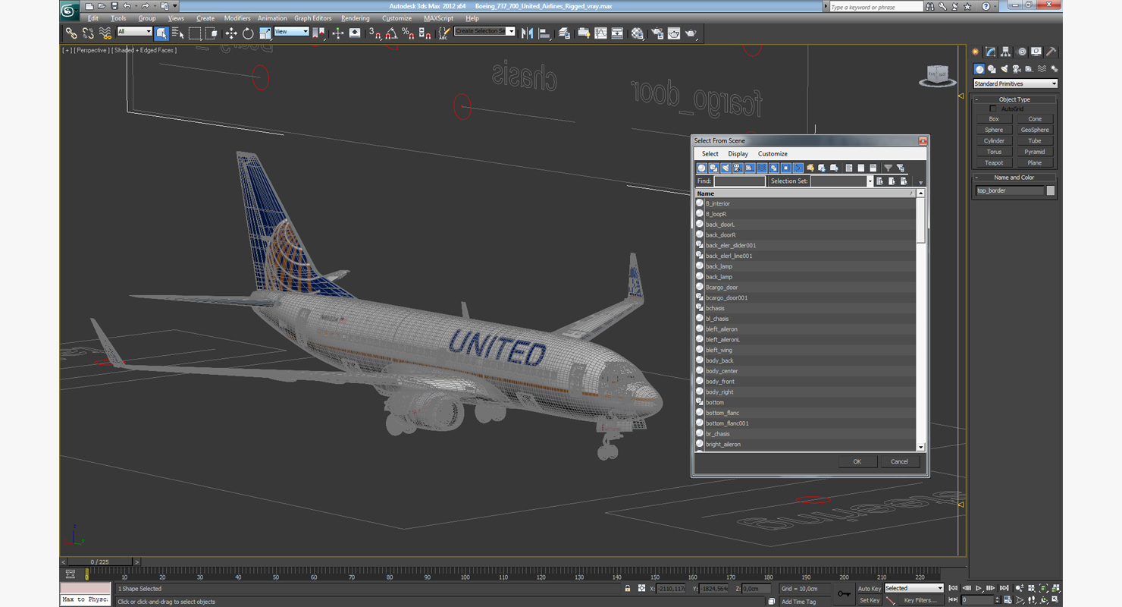Activate Select and Scale tool
The width and height of the screenshot is (1122, 607).
[265, 33]
